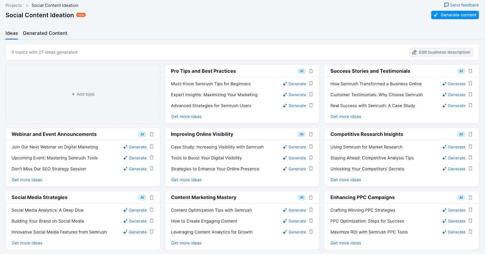Open Edit business description
This screenshot has width=485, height=254.
coord(441,52)
